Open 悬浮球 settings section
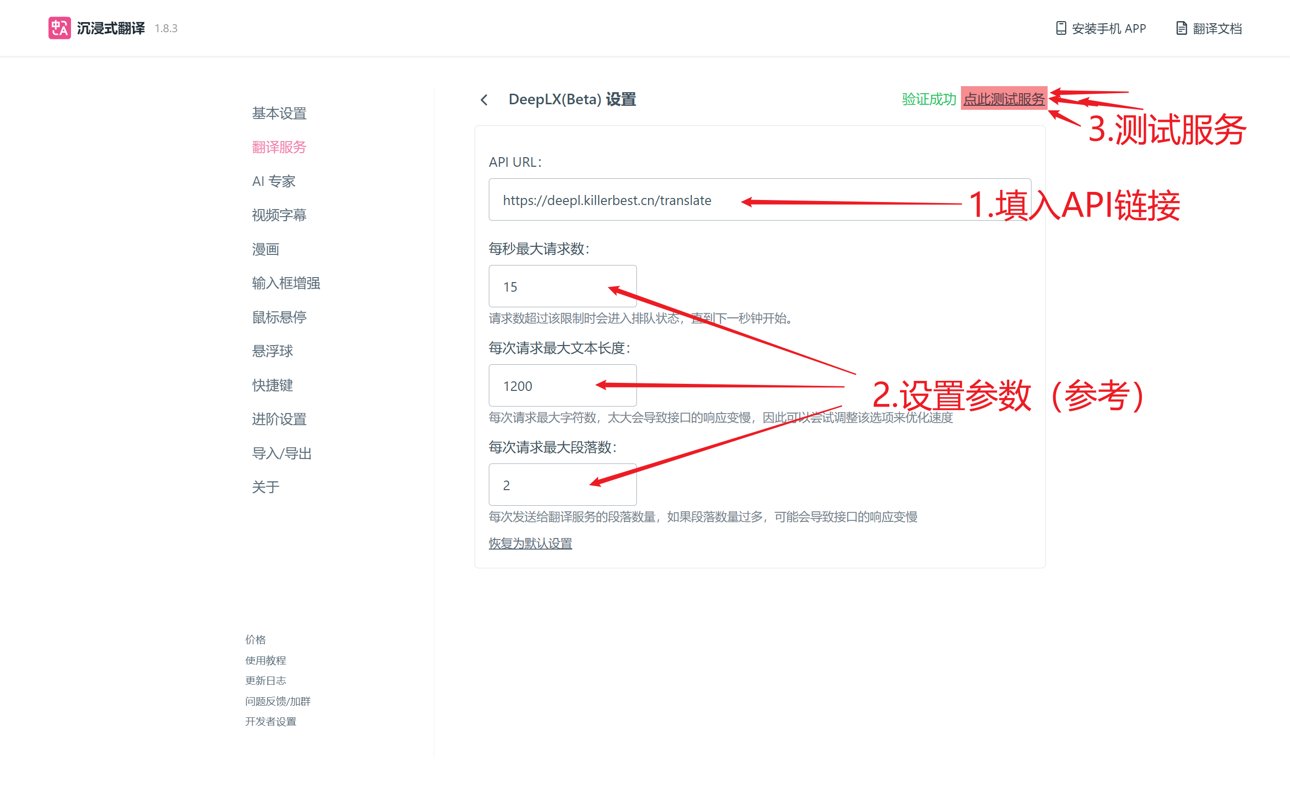Screen dimensions: 1290x806 pos(273,351)
